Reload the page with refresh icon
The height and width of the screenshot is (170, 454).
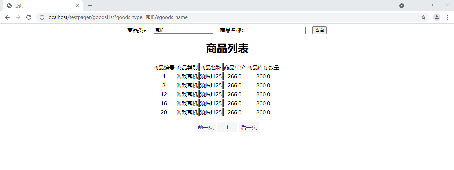click(29, 17)
